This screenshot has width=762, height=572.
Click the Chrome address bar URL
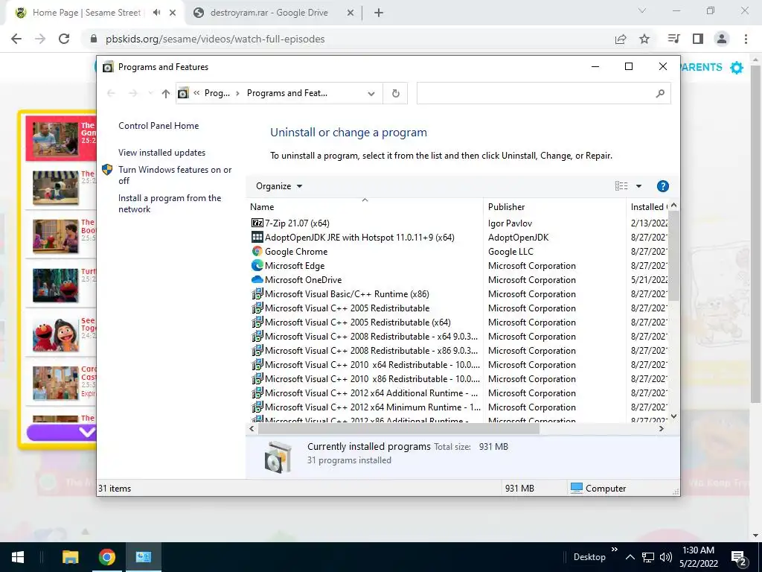coord(215,39)
